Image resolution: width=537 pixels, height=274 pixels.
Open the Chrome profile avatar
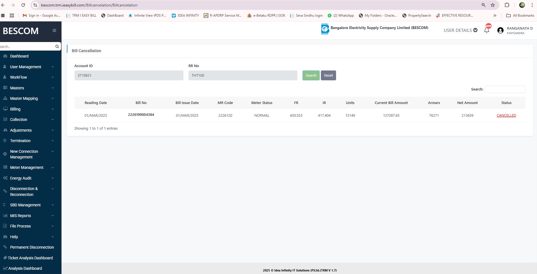pos(522,5)
